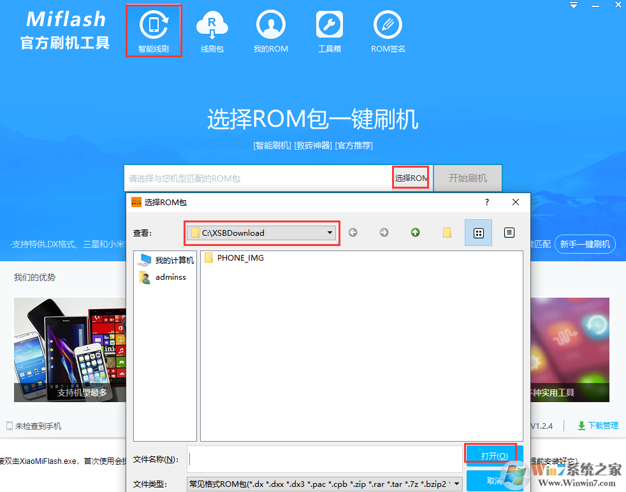Switch file list to detail list view
This screenshot has height=492, width=626.
[x=509, y=233]
